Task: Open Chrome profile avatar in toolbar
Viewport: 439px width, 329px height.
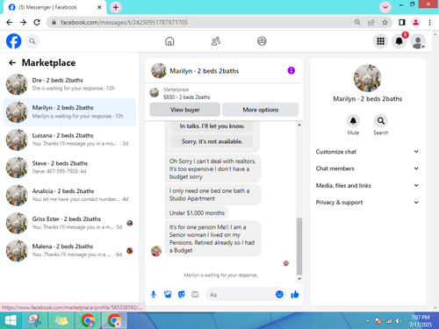Action: pyautogui.click(x=415, y=22)
